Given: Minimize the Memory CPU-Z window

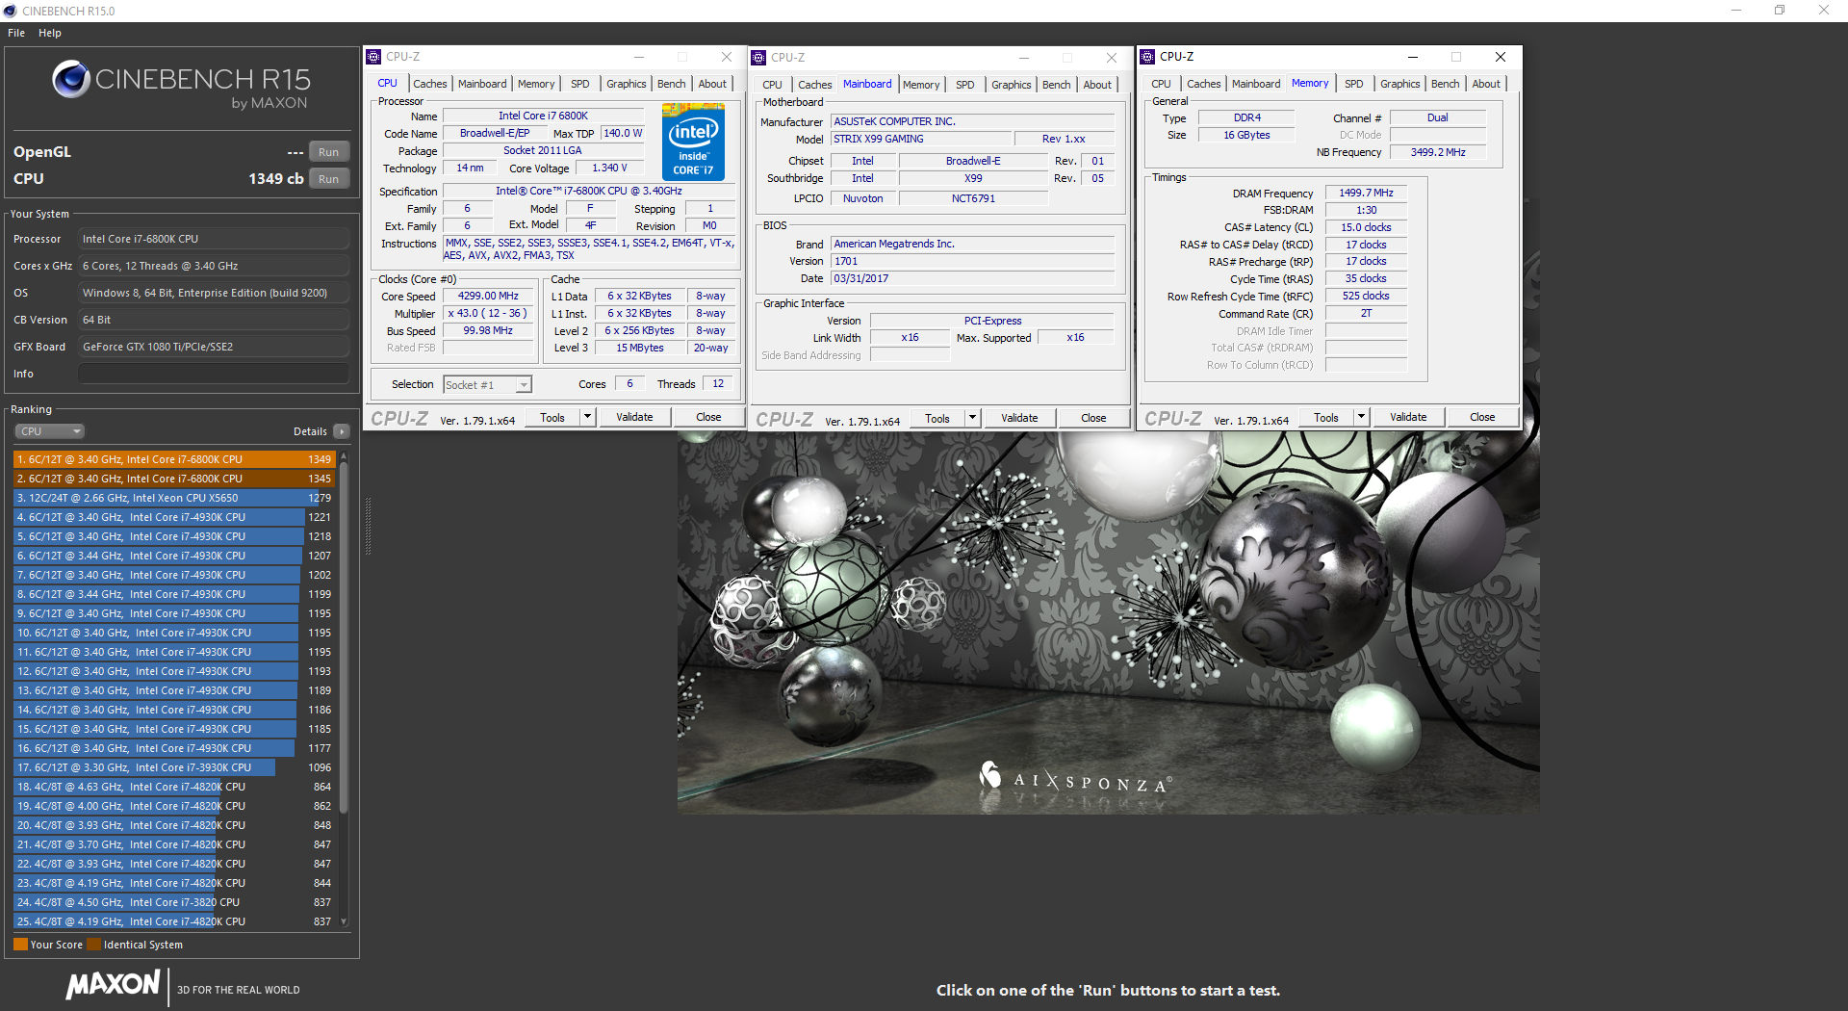Looking at the screenshot, I should click(x=1412, y=57).
